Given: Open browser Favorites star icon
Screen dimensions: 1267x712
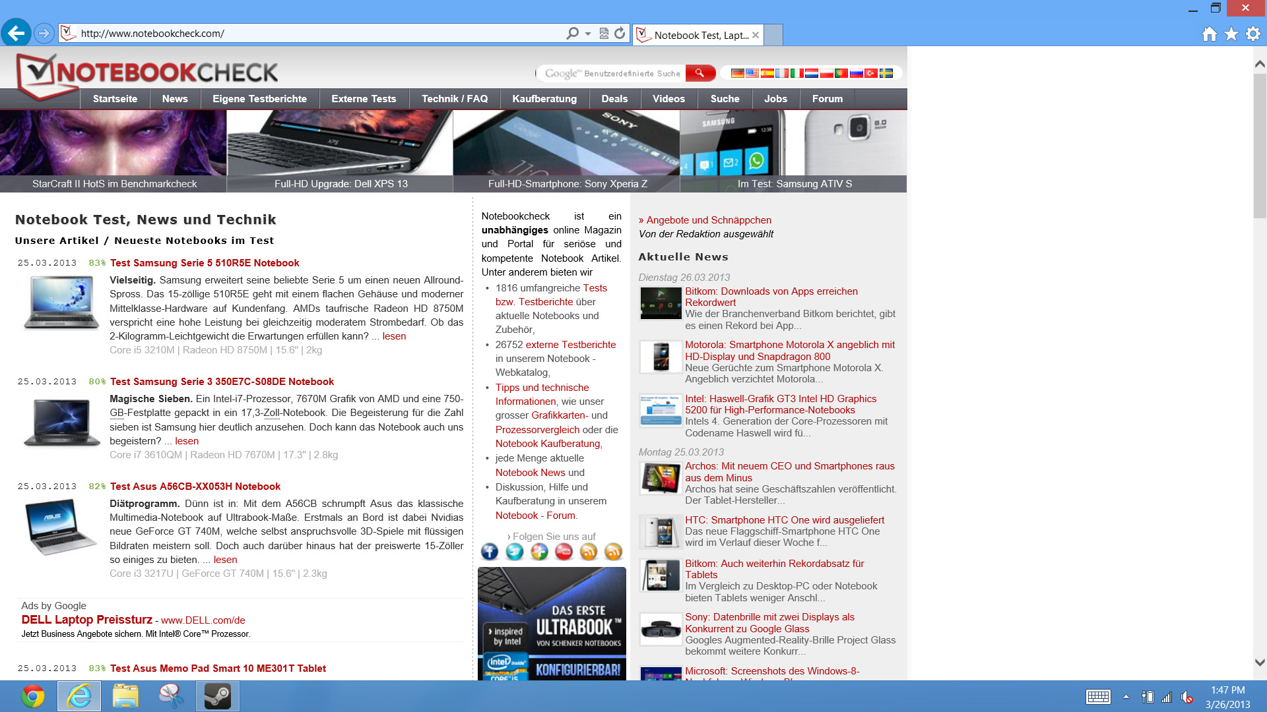Looking at the screenshot, I should click(x=1231, y=34).
